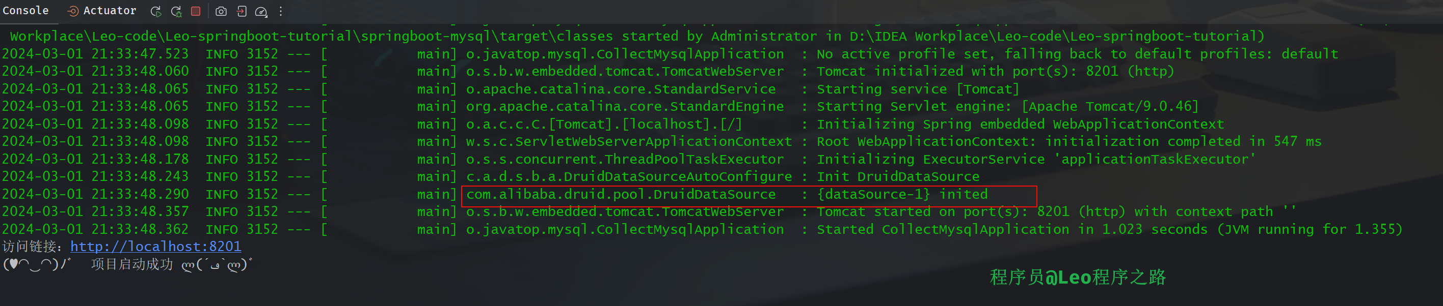1443x306 pixels.
Task: Open the profiler gauge icon menu
Action: [260, 11]
